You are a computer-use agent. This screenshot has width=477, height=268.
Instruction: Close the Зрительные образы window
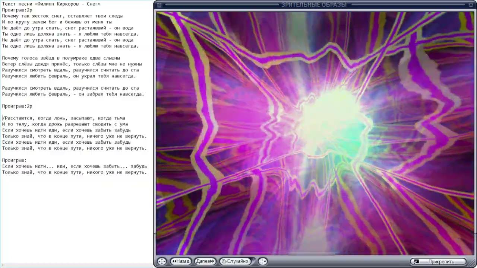pos(471,5)
